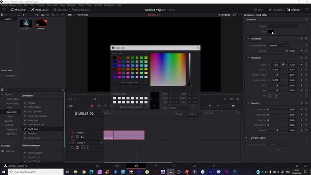Switch to the Fairlight page tab
Screen dimensions: 311x175
(194, 166)
